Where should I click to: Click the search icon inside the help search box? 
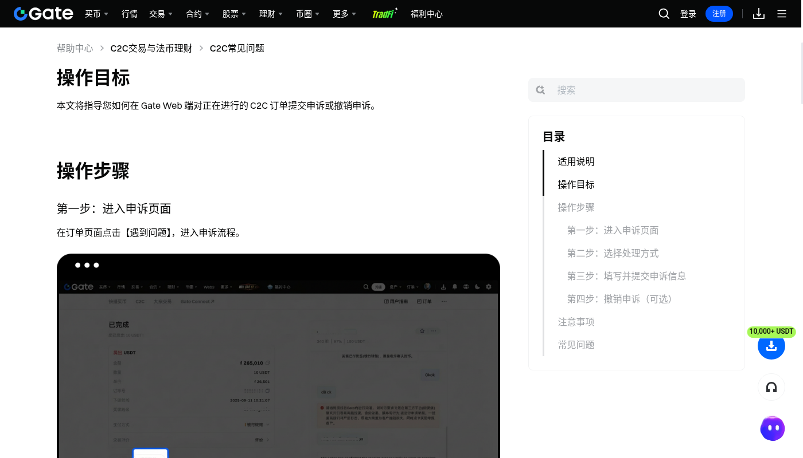540,90
